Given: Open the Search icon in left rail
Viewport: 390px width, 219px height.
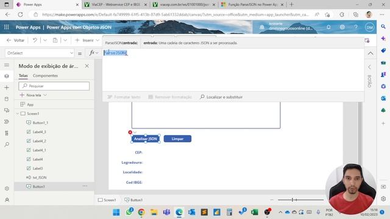Looking at the screenshot, I should click(x=7, y=144).
